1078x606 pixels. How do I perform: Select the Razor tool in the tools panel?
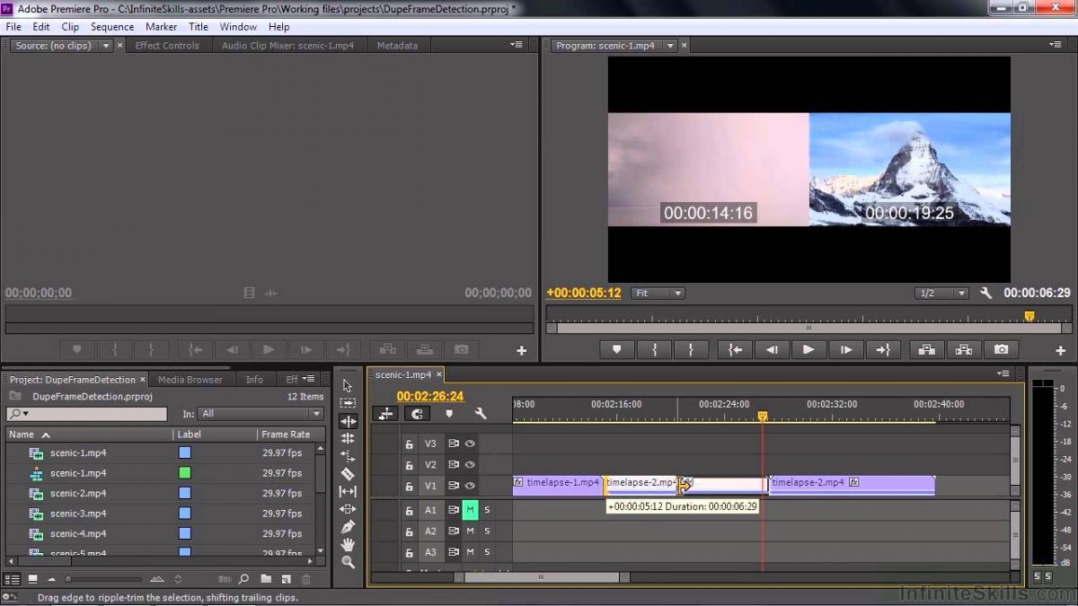click(348, 474)
